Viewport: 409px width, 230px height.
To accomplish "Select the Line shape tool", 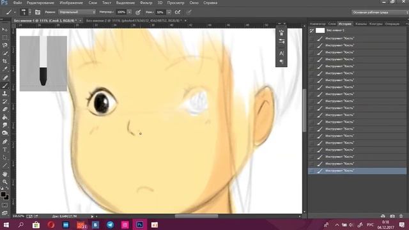I will coord(4,165).
